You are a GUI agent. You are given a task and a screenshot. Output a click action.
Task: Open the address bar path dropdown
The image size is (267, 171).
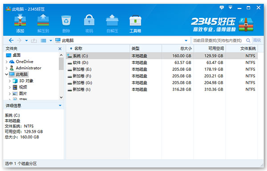pos(186,41)
